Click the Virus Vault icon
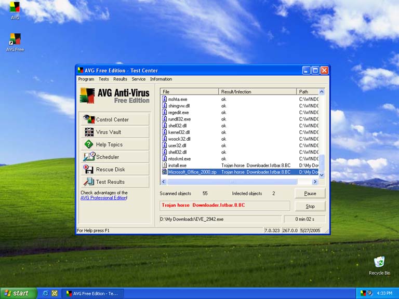The image size is (399, 299). 89,132
